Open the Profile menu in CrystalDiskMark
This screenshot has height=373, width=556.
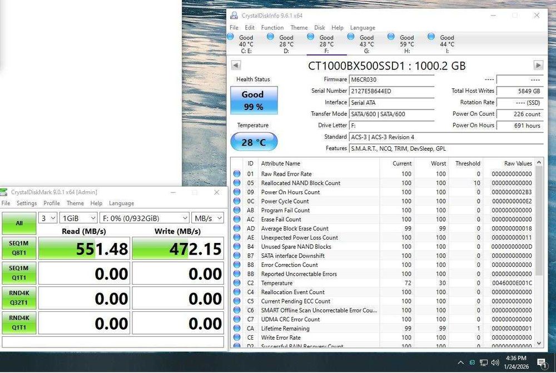click(x=51, y=203)
